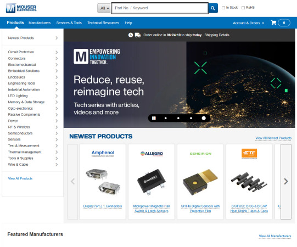
Task: Advance newest products with right arrow
Action: (x=286, y=182)
